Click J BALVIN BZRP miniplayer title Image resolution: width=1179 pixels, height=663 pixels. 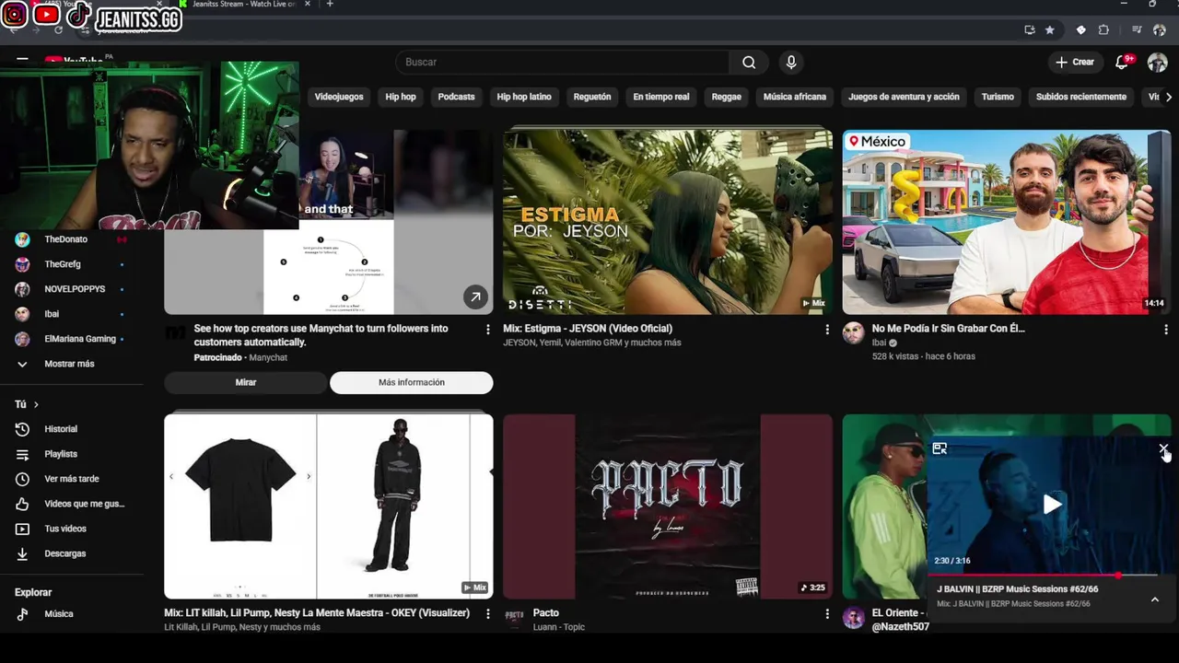1018,589
